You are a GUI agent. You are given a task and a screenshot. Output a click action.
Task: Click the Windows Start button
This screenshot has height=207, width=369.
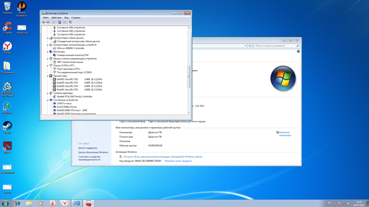point(5,203)
